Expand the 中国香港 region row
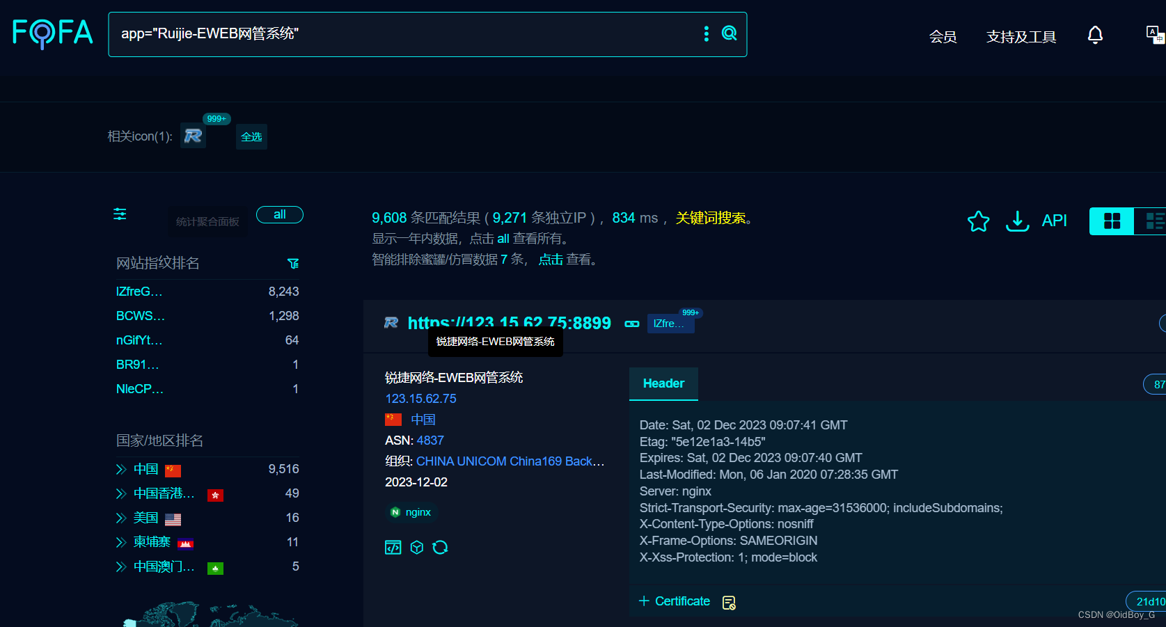This screenshot has height=627, width=1166. pos(121,493)
